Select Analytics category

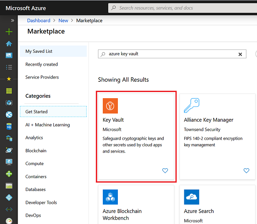(34, 138)
